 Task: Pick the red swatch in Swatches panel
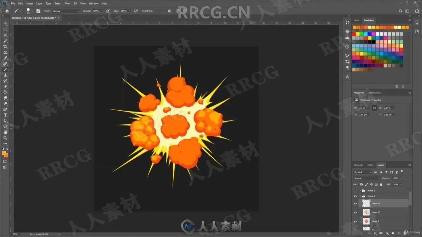coord(354,34)
